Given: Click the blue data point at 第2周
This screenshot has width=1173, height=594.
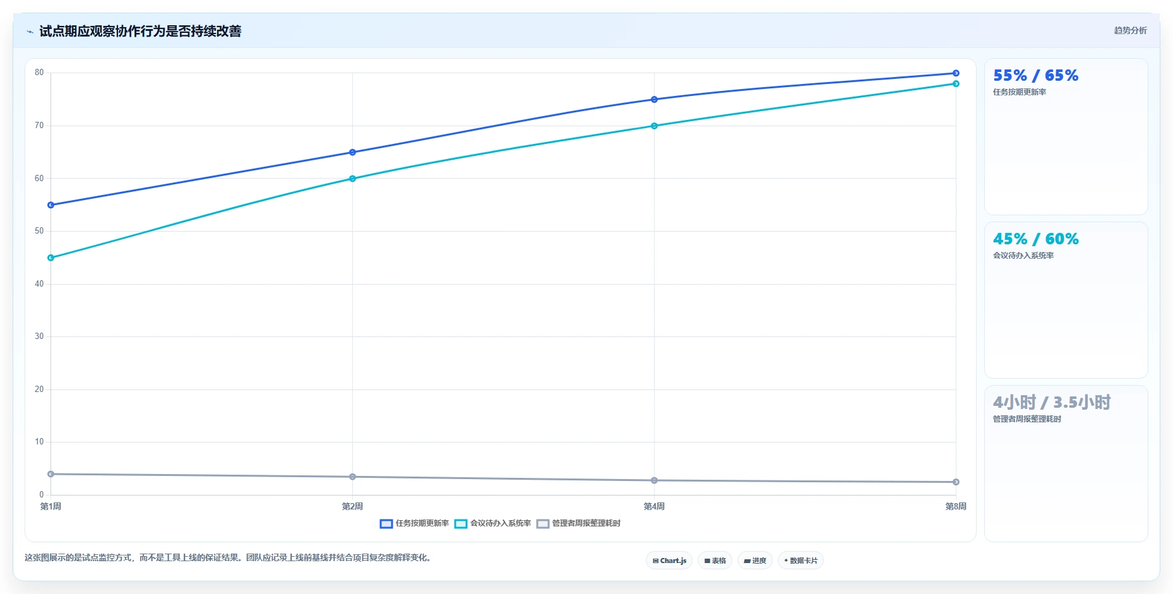Looking at the screenshot, I should 352,152.
